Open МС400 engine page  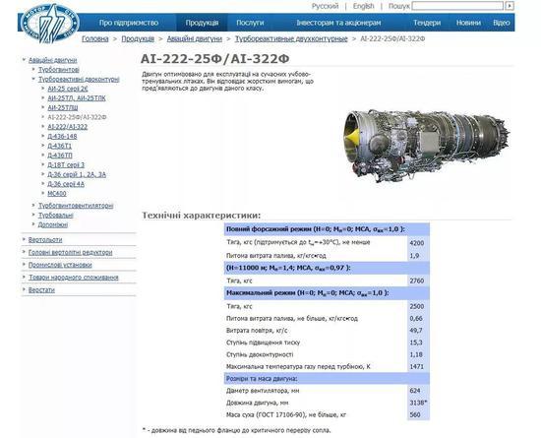(x=57, y=194)
